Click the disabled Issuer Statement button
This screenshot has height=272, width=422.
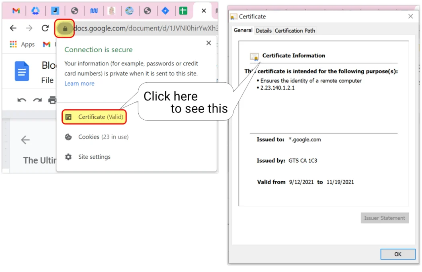tap(384, 218)
